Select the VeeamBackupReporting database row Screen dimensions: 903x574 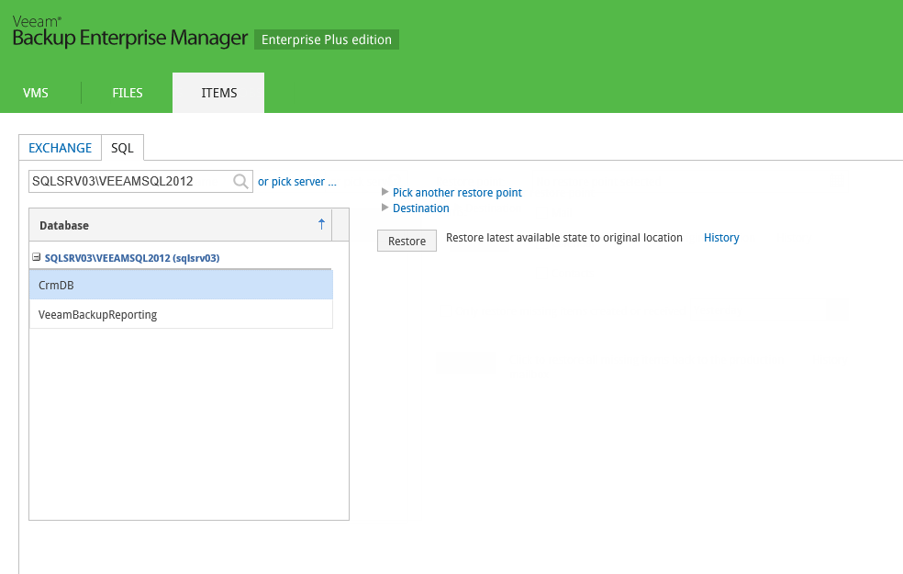coord(181,315)
